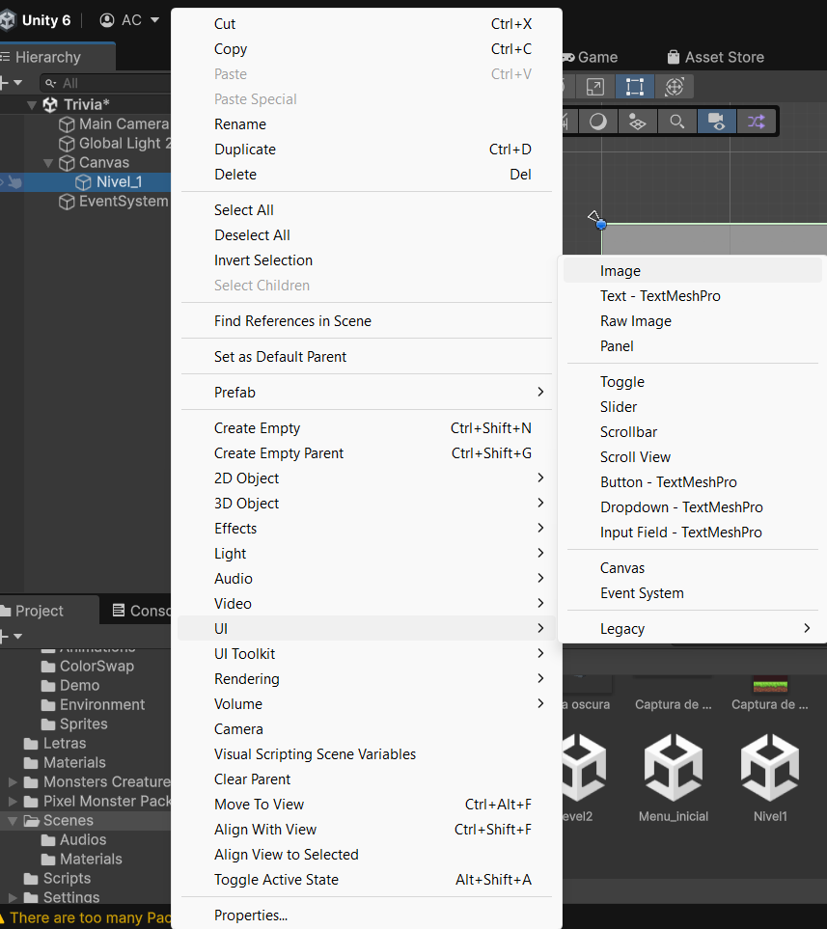The height and width of the screenshot is (929, 827).
Task: Switch to the Game tab
Action: (x=590, y=57)
